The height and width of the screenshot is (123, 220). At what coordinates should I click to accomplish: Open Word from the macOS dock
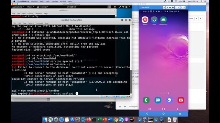point(110,120)
